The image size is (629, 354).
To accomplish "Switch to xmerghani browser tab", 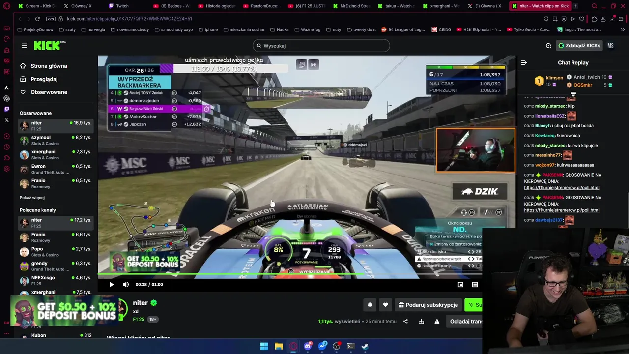I will pyautogui.click(x=441, y=6).
